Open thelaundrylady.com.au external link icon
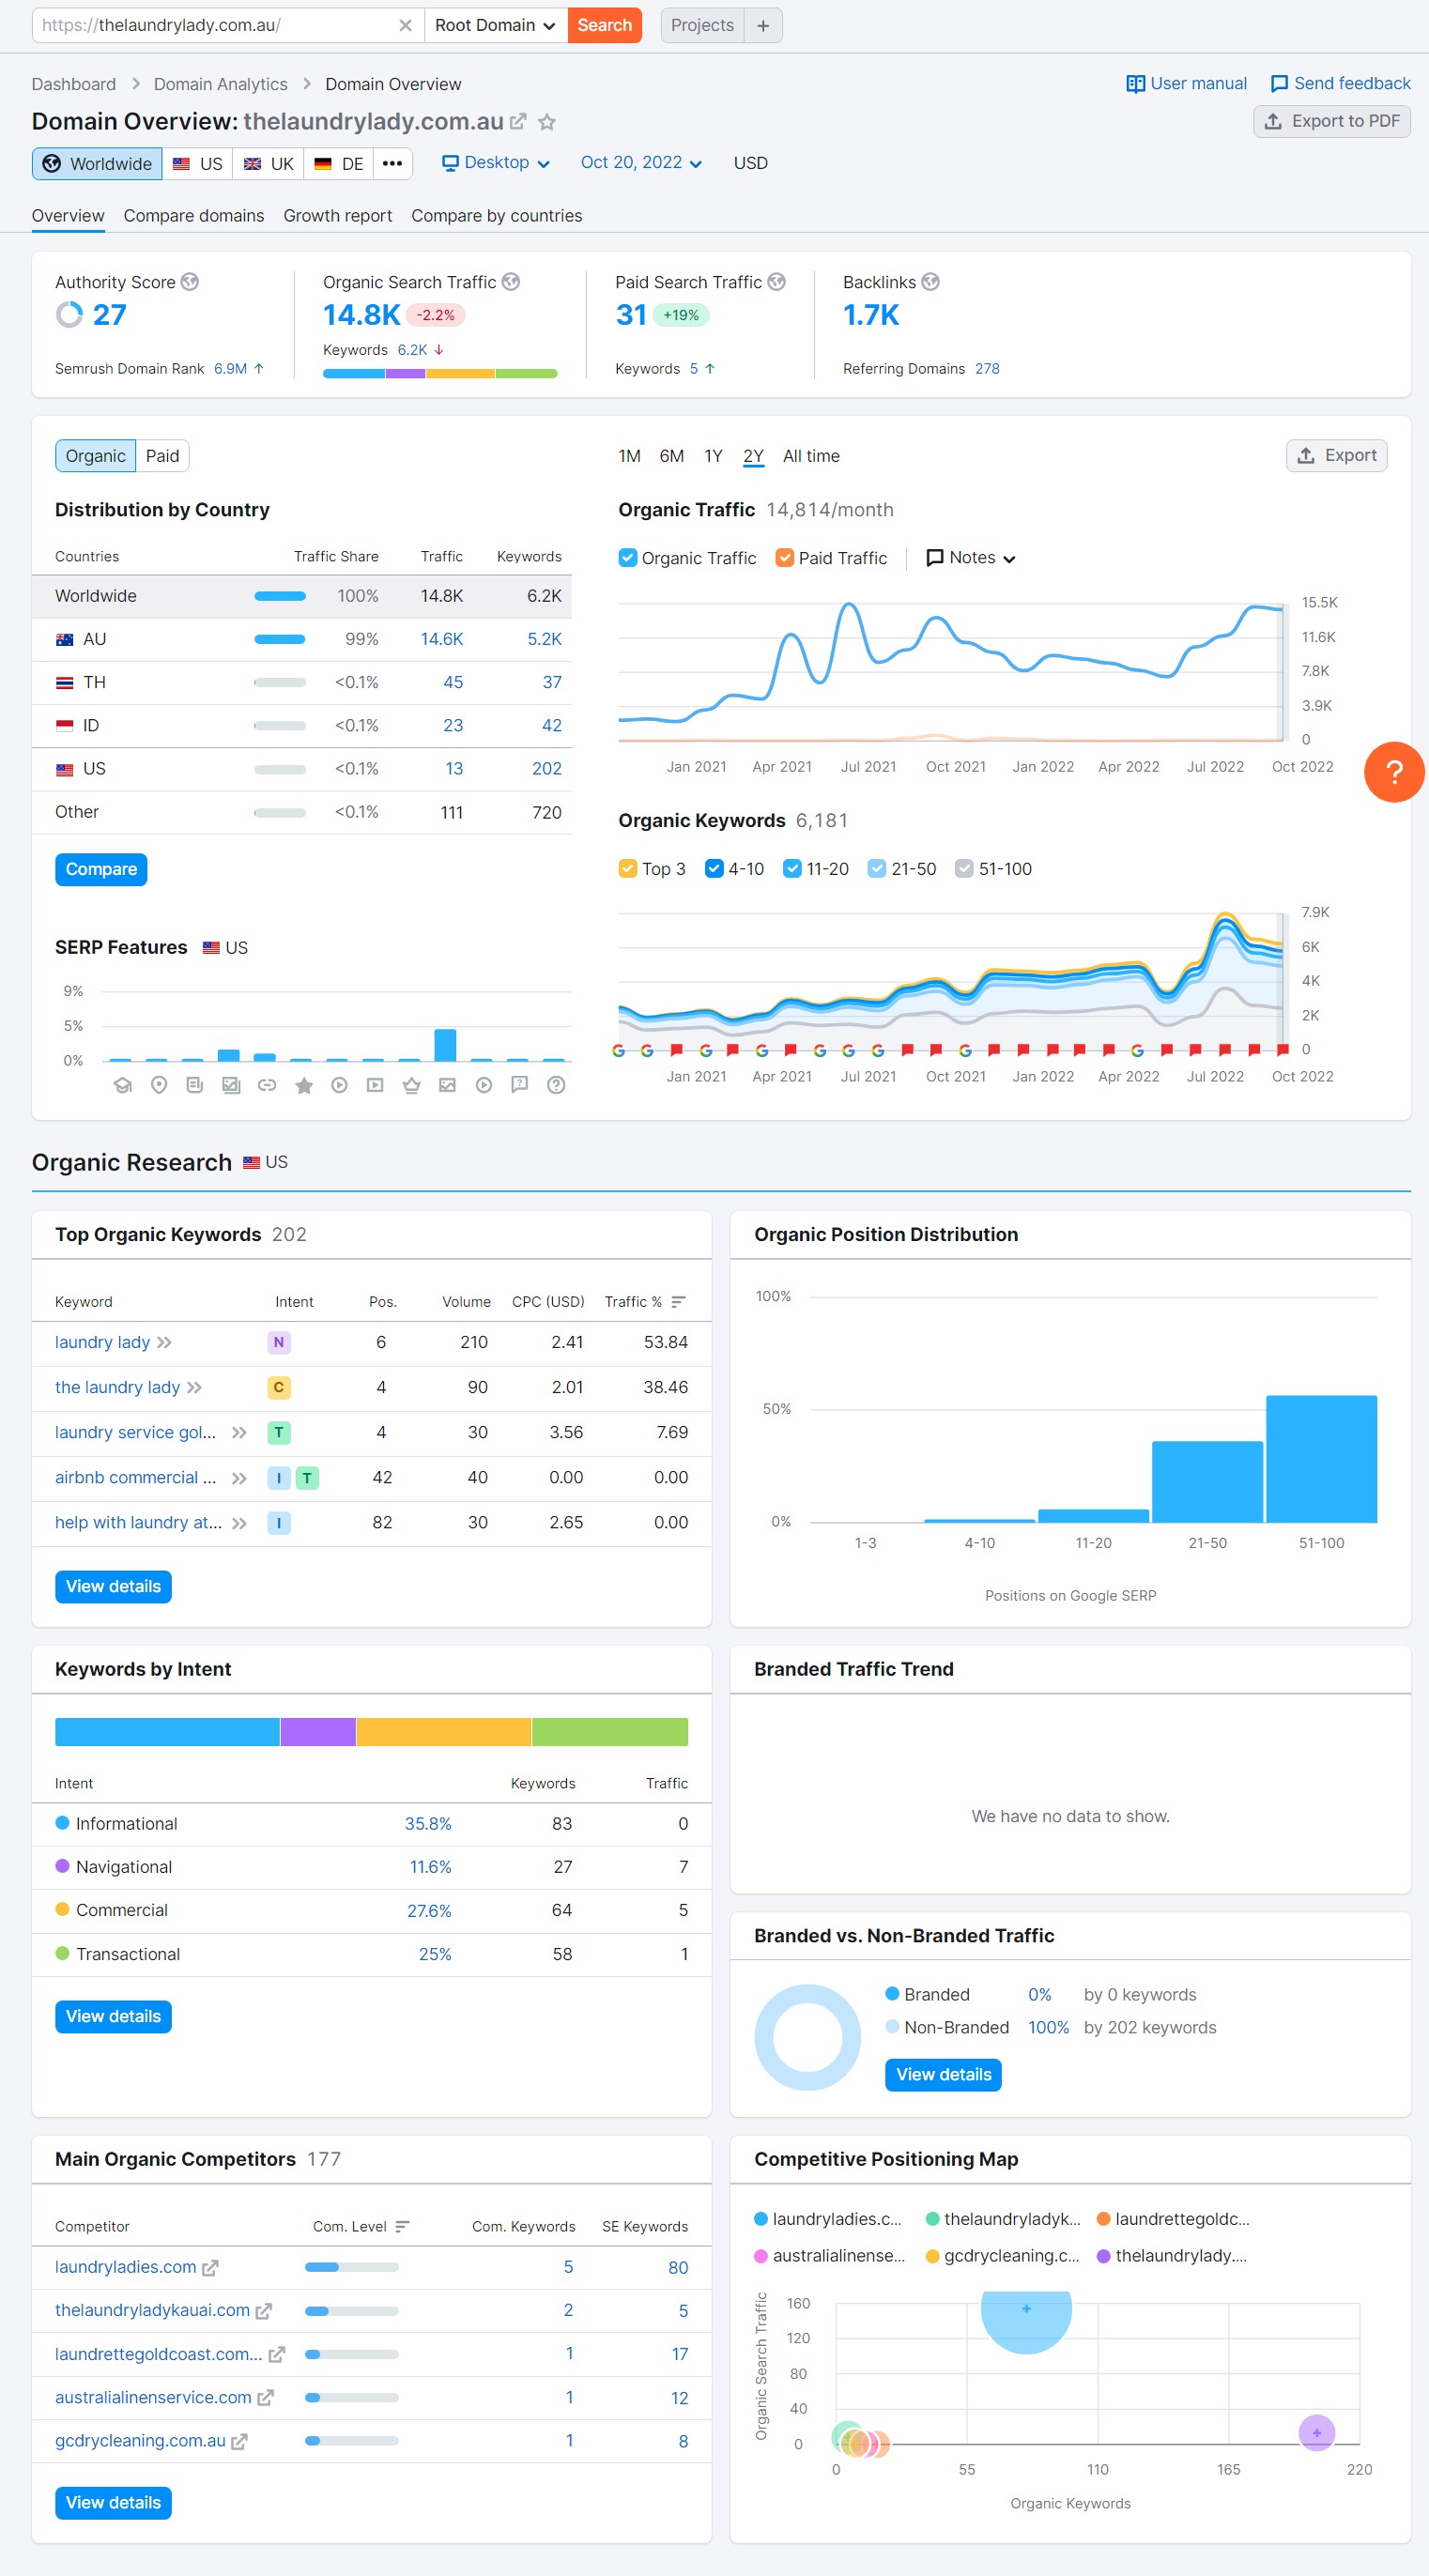This screenshot has width=1429, height=2576. [x=518, y=122]
